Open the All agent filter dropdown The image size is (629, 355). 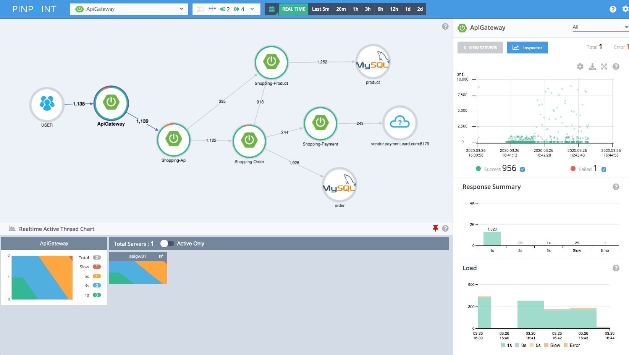(600, 27)
